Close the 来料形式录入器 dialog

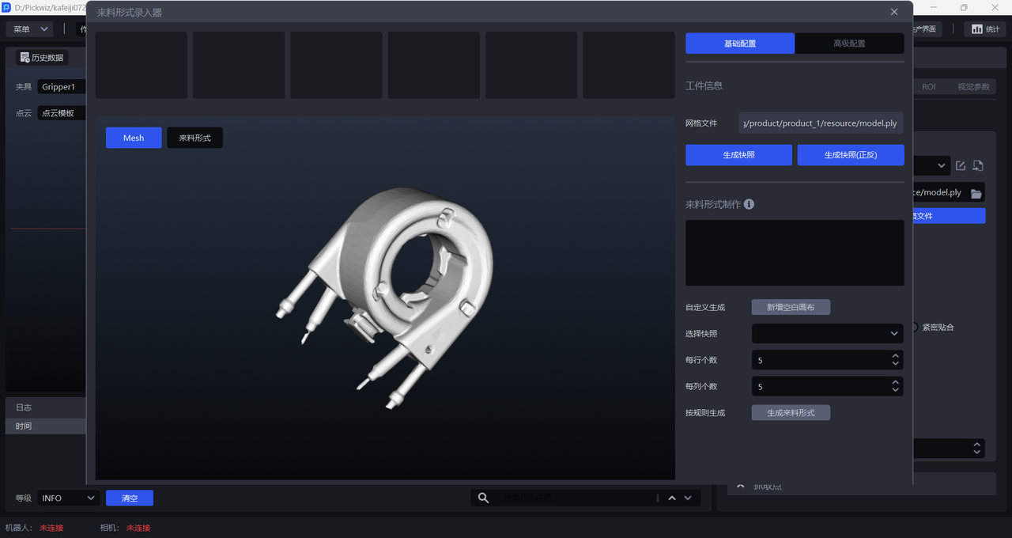point(894,12)
